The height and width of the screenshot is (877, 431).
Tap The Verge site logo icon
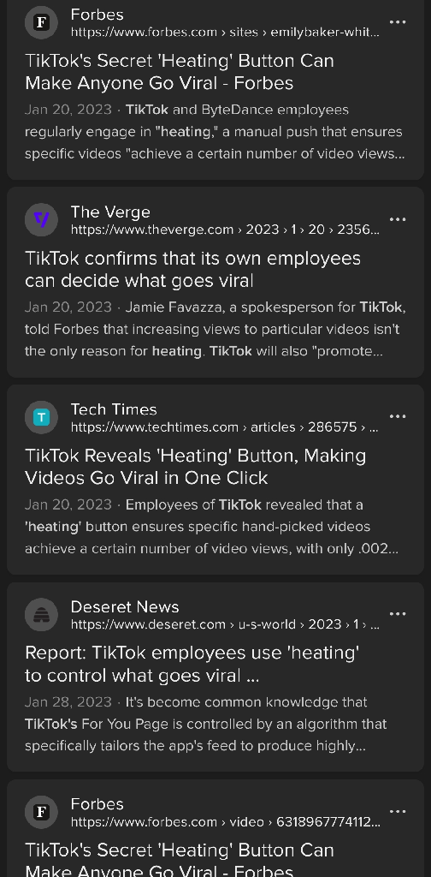[x=41, y=220]
